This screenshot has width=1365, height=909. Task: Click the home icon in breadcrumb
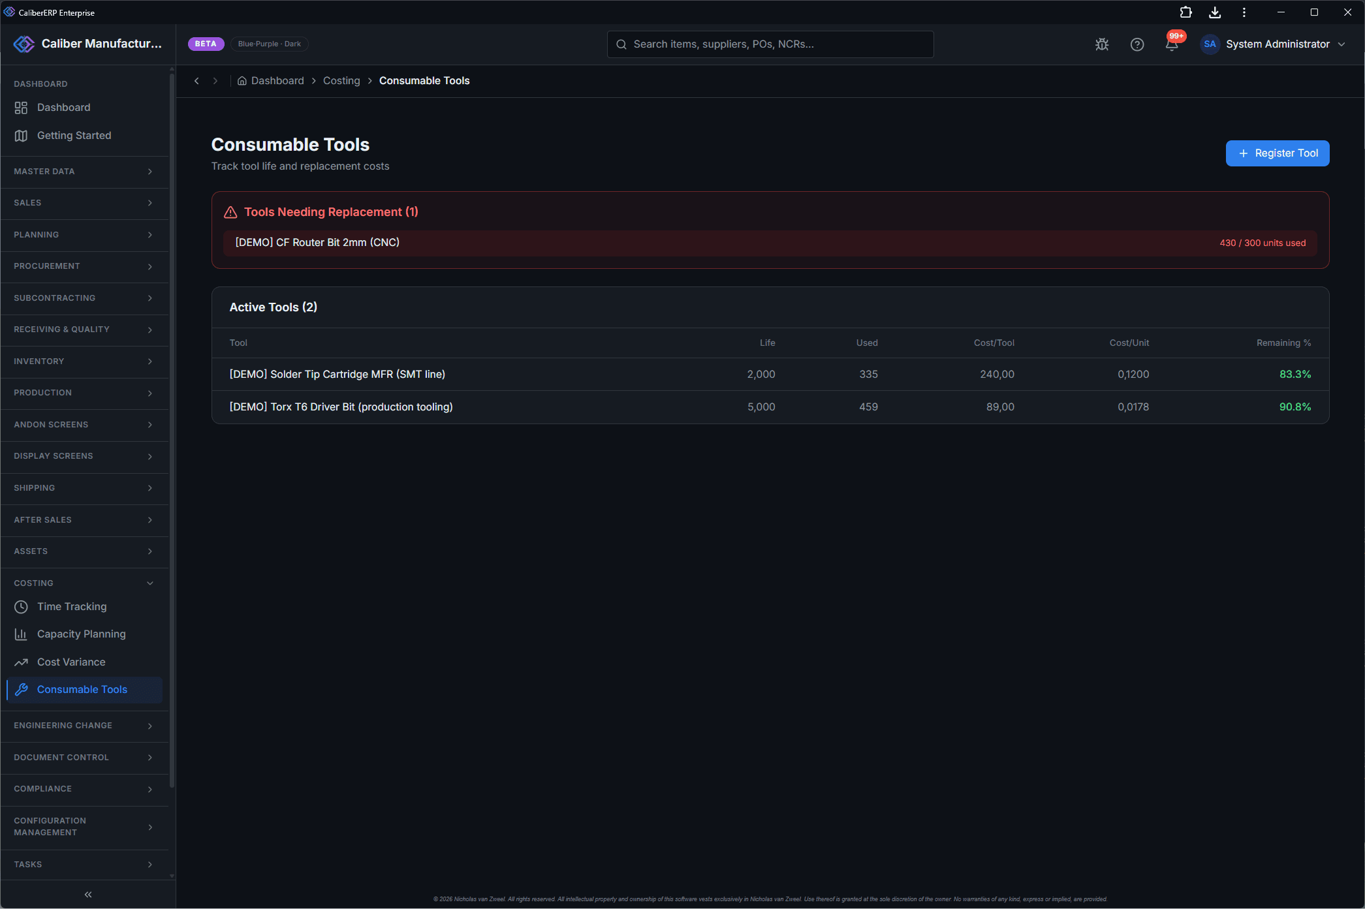click(x=242, y=81)
